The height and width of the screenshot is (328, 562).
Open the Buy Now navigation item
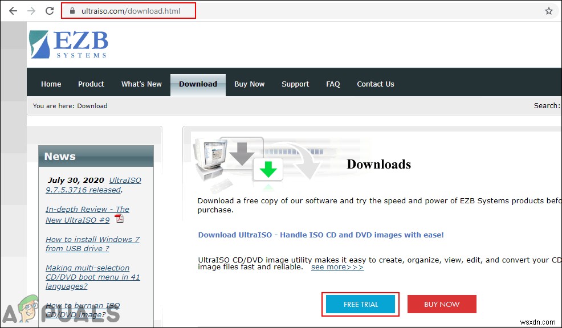[250, 84]
